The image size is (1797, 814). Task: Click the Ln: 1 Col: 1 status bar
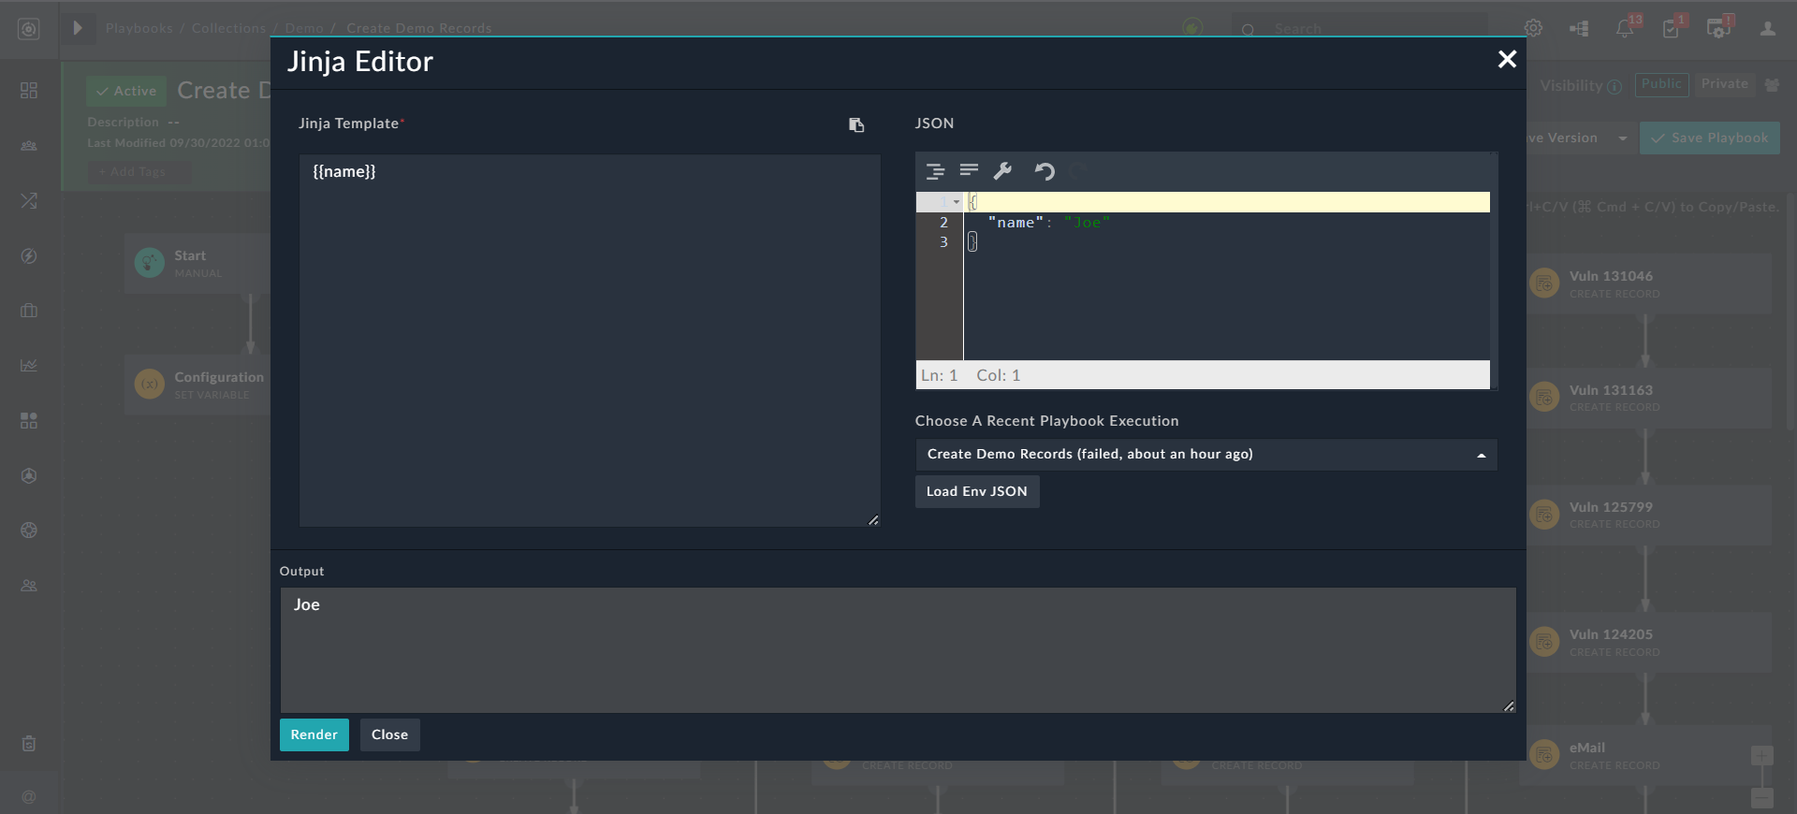(x=1203, y=375)
